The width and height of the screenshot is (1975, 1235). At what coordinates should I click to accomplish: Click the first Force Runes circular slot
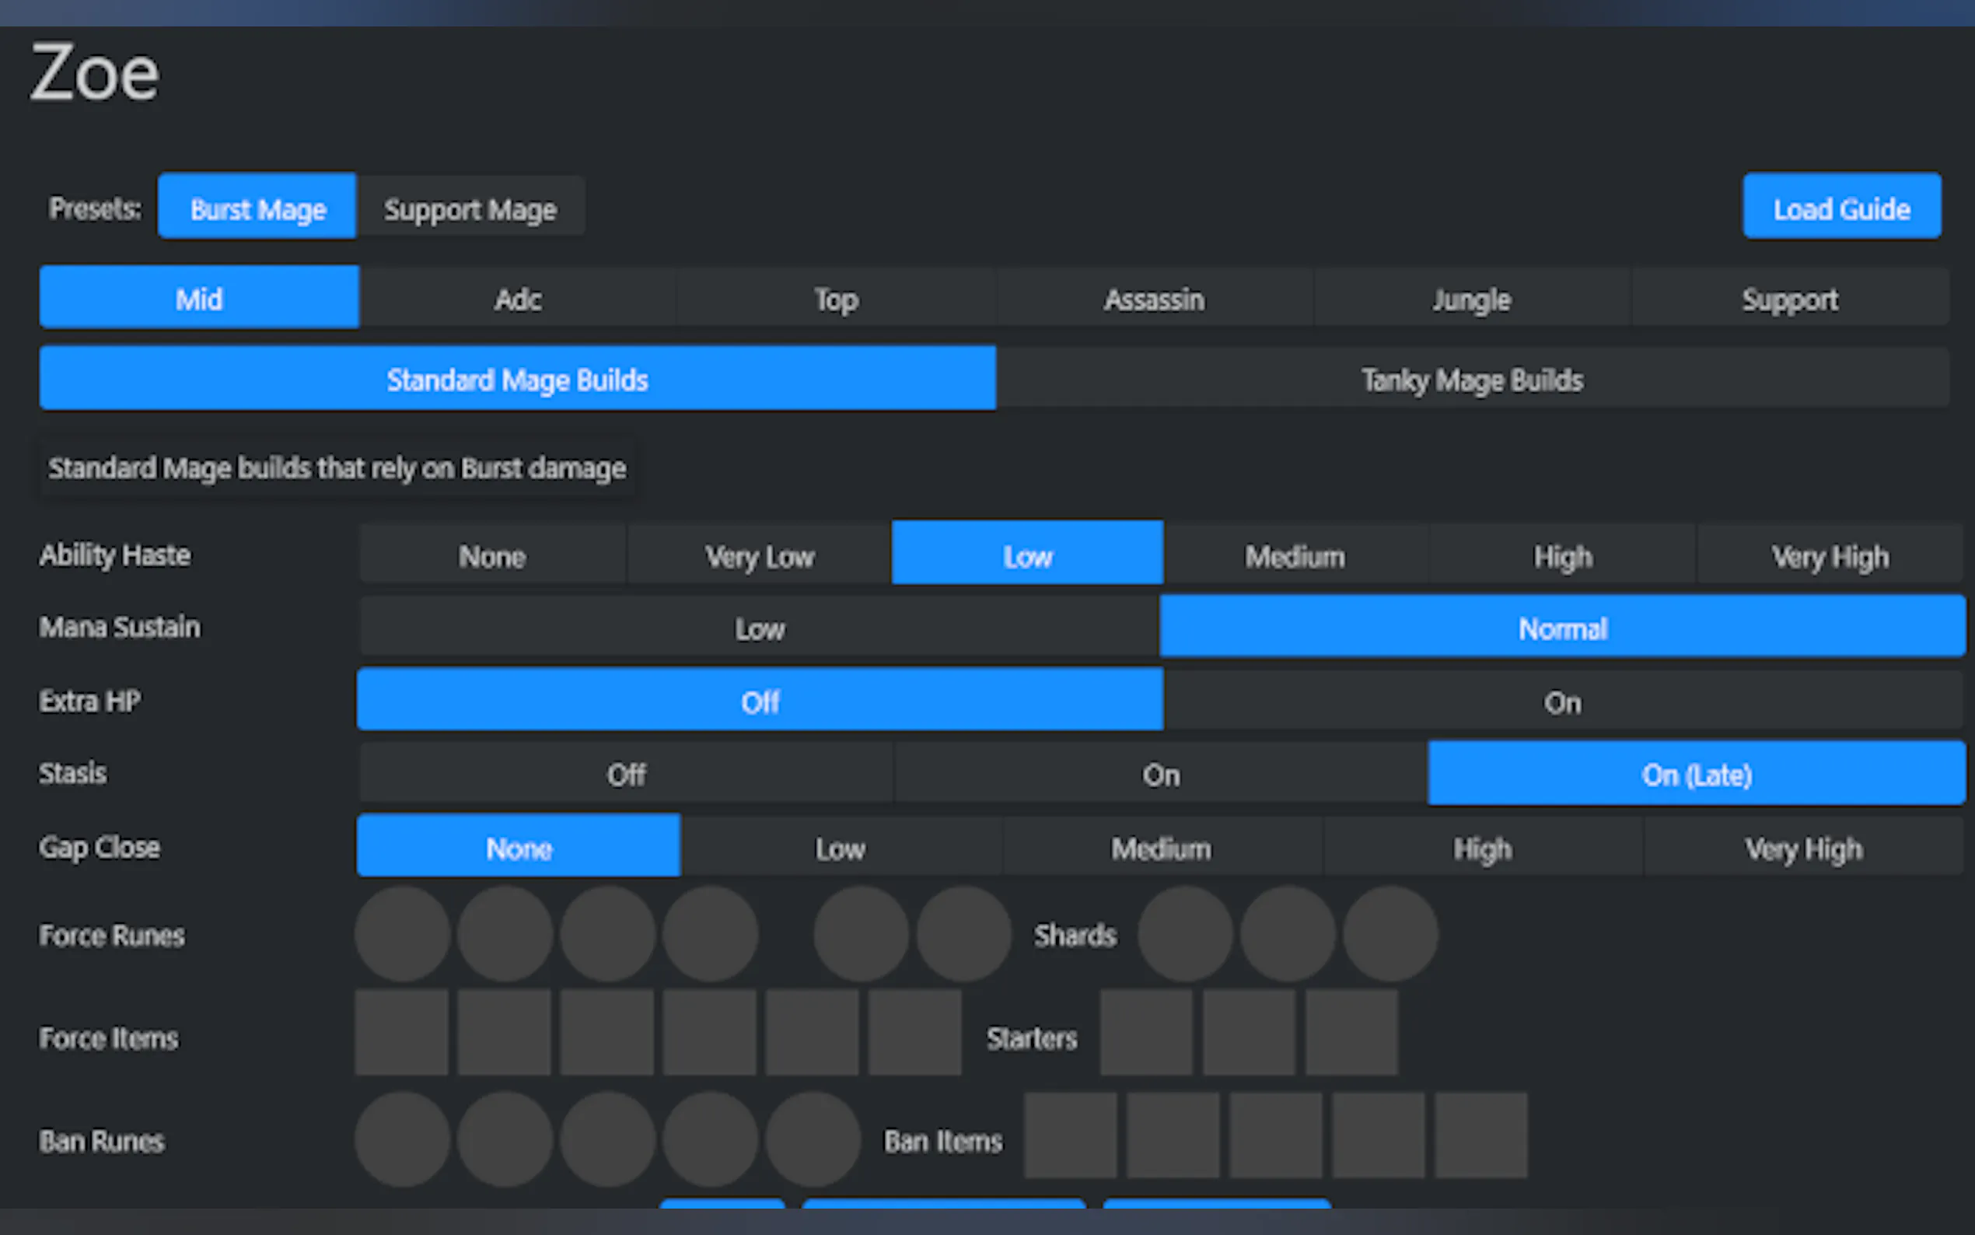(x=402, y=933)
